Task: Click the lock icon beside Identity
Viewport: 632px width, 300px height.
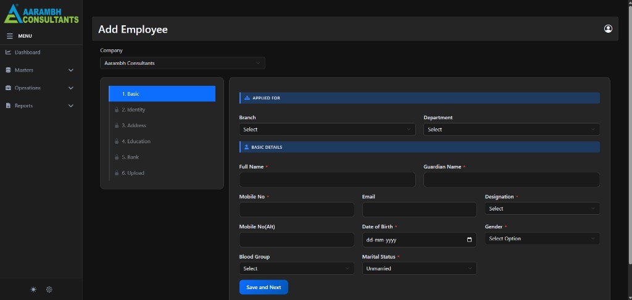Action: (x=117, y=110)
